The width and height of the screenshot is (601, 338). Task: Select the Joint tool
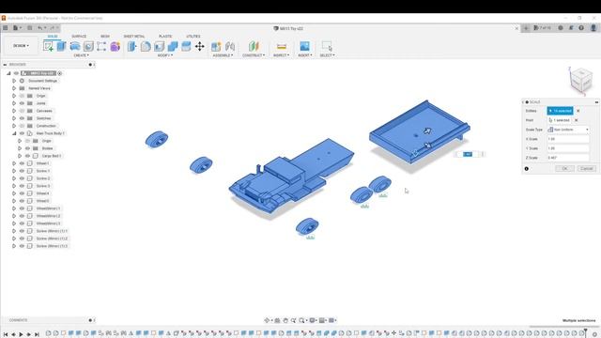click(230, 46)
